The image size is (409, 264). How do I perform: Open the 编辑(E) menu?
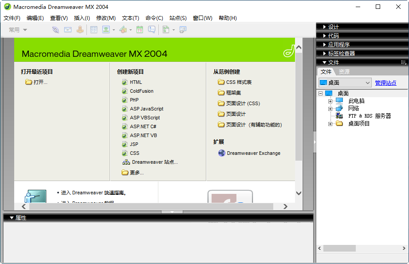pos(35,18)
